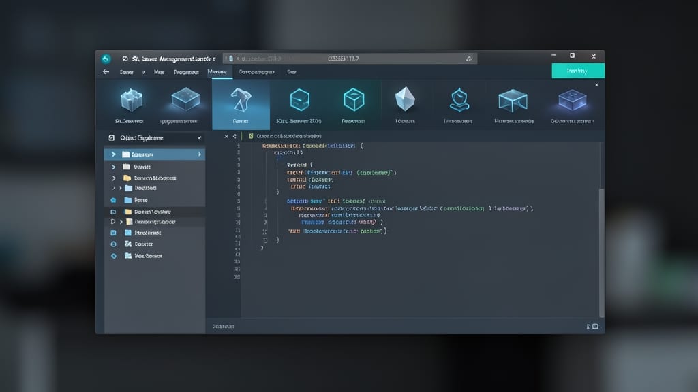Click the editor's vertical scrollbar thumb
This screenshot has height=392, width=698.
[601, 253]
